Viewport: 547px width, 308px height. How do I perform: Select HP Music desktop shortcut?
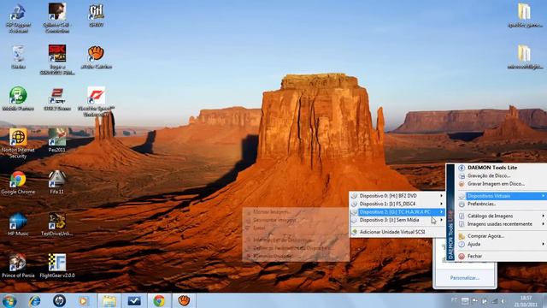18,224
